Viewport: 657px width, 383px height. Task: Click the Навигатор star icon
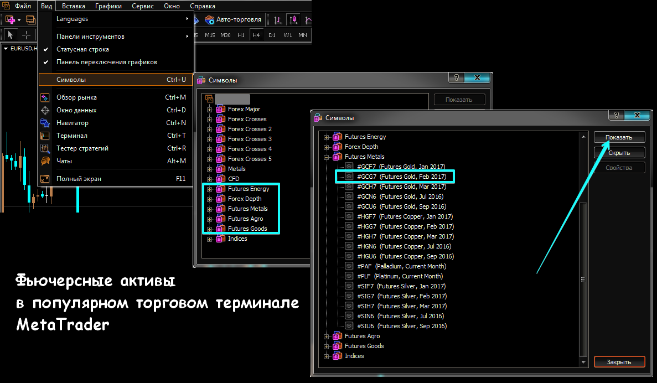point(45,123)
